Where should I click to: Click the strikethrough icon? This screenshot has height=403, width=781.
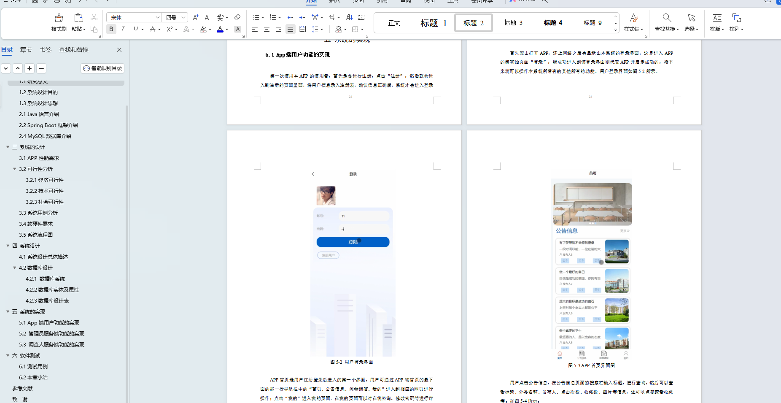[153, 29]
